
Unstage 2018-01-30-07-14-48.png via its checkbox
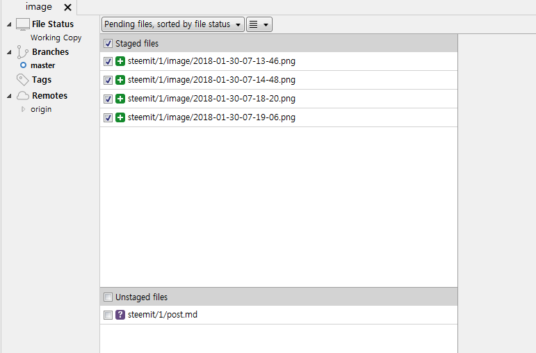tap(108, 80)
